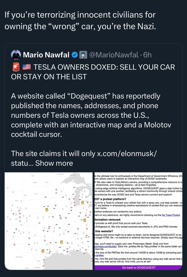The image size is (187, 277).
Task: Click the blue verified checkmark badge
Action: coord(75,55)
